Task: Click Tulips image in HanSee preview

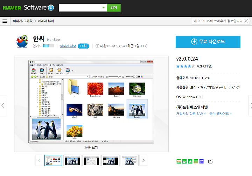Action: coord(75,131)
